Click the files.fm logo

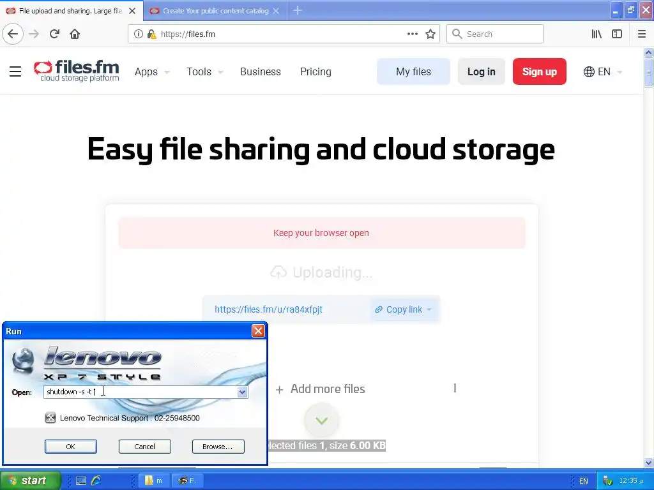77,71
